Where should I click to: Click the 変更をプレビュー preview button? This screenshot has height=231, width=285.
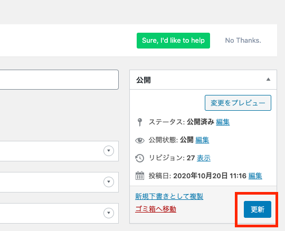tap(238, 103)
